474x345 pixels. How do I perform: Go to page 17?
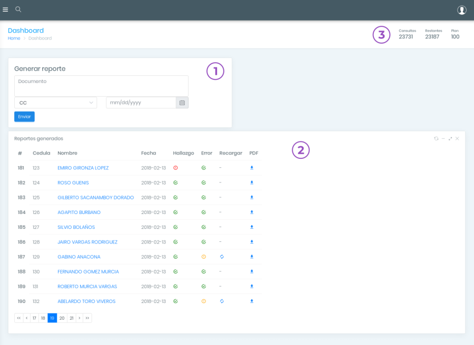[x=34, y=318]
